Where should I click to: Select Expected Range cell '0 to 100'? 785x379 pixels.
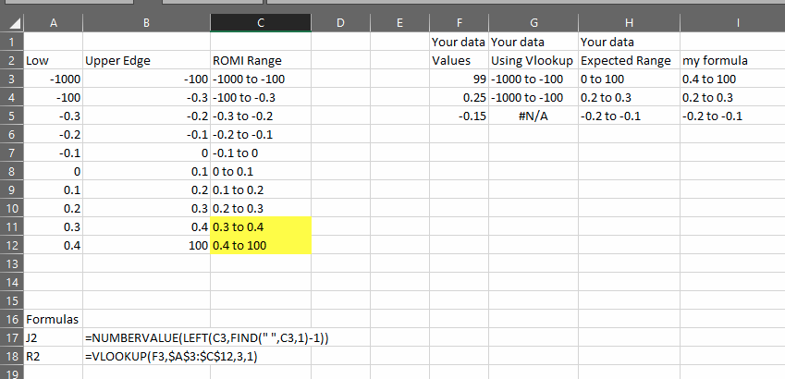(630, 79)
